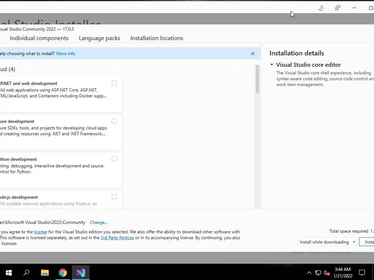Collapse Visual Studio core editor details
This screenshot has width=374, height=280.
click(x=272, y=65)
